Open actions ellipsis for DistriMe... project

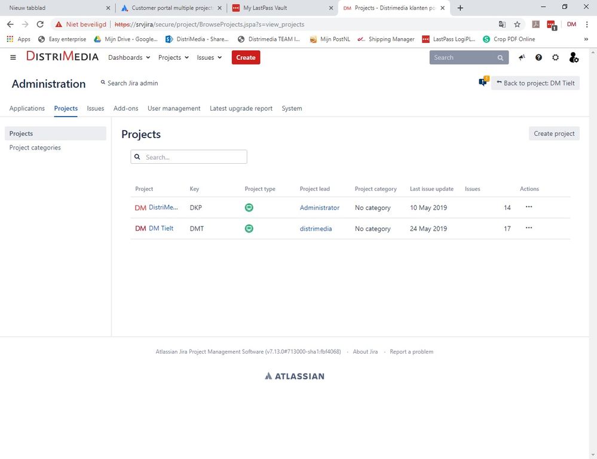pos(528,207)
